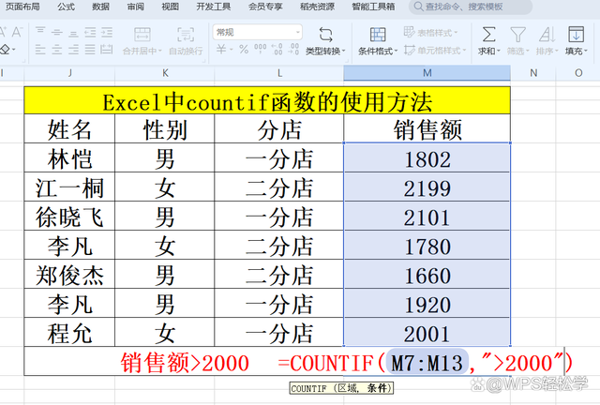The width and height of the screenshot is (600, 405).
Task: Switch to the 视图 tab
Action: (x=170, y=7)
